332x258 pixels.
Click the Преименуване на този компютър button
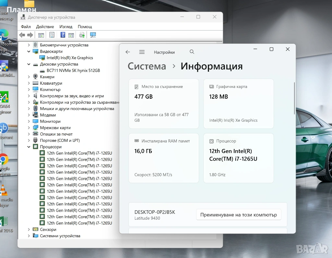tap(238, 215)
